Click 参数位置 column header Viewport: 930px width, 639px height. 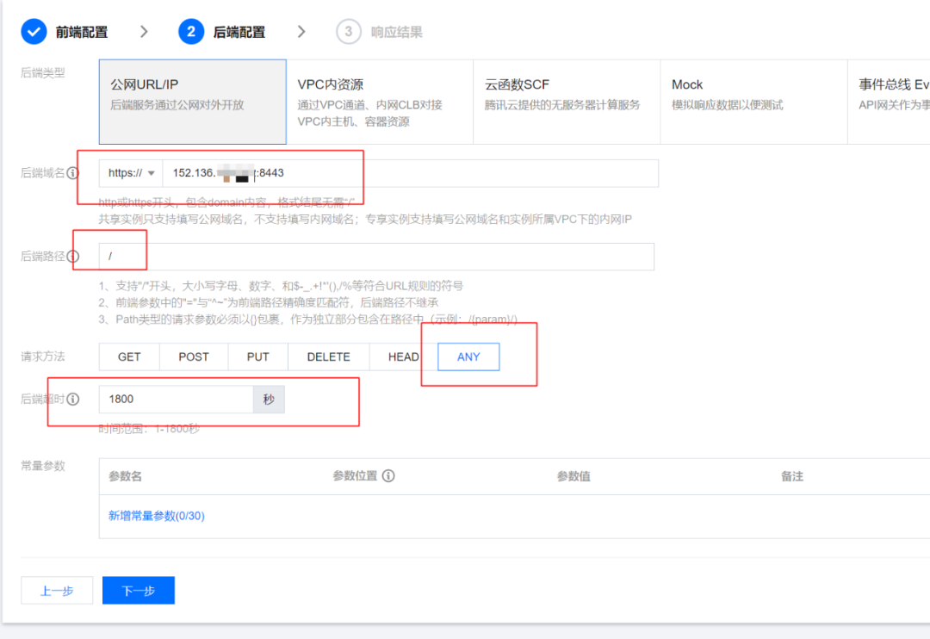tap(355, 476)
